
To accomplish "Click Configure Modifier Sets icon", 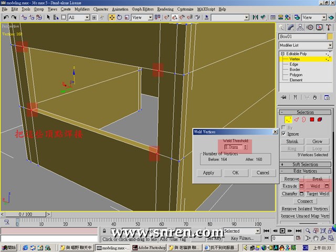I will click(327, 98).
